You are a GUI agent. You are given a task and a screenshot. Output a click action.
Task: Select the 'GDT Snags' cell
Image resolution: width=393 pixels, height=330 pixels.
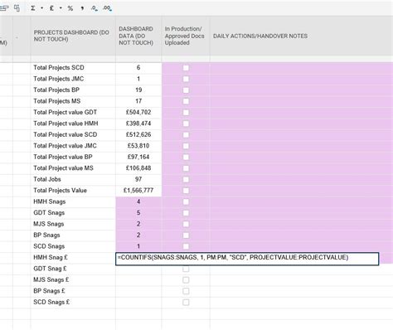(73, 213)
